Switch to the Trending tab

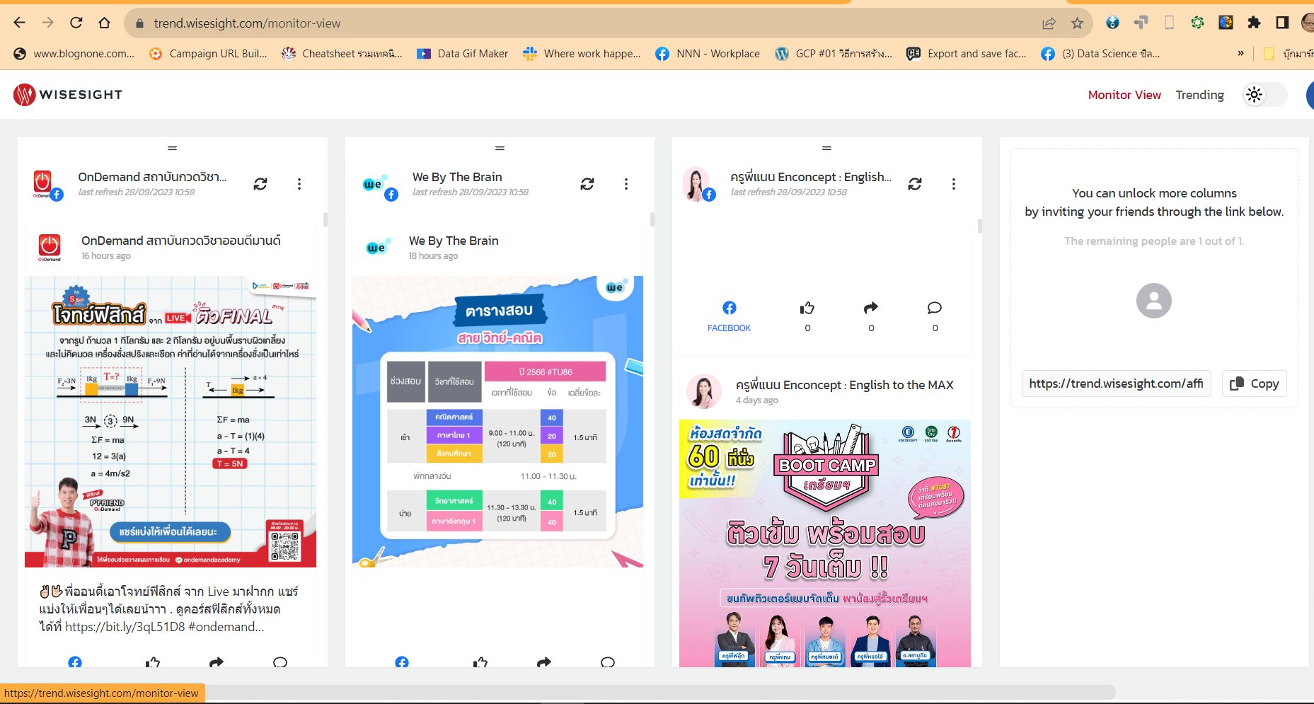1199,95
